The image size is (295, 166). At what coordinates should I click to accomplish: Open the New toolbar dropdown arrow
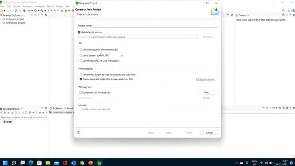click(5, 11)
